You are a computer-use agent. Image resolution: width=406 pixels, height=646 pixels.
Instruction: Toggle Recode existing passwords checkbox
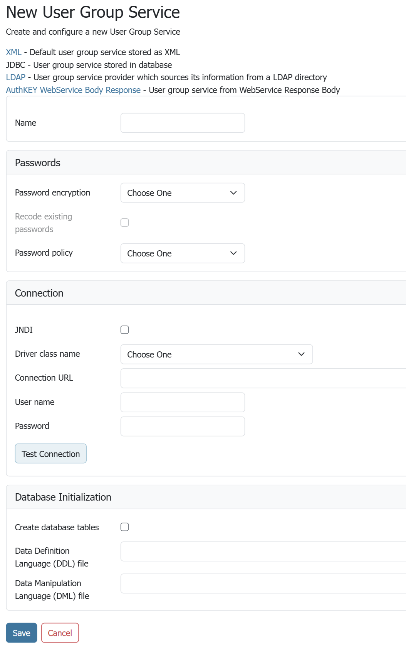124,223
